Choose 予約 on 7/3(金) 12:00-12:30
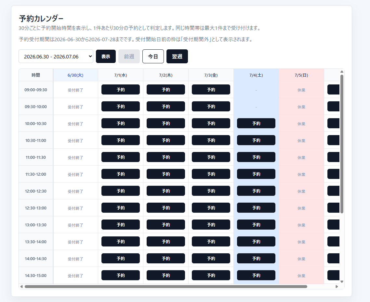The width and height of the screenshot is (370, 302). 211,191
